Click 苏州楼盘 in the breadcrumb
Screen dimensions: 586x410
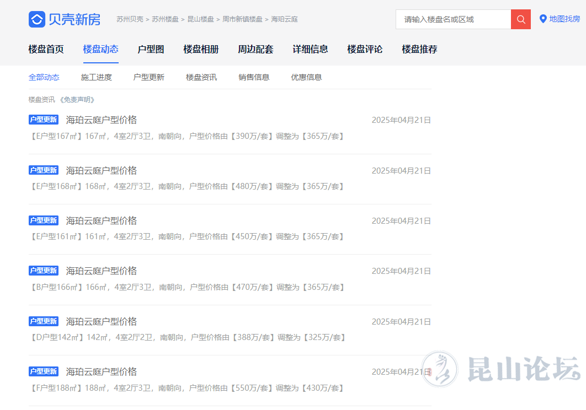click(165, 19)
